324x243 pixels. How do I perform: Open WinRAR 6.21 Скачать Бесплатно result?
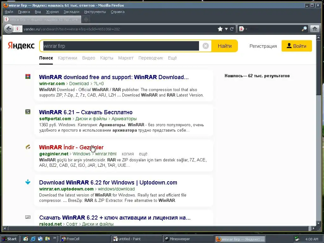86,112
